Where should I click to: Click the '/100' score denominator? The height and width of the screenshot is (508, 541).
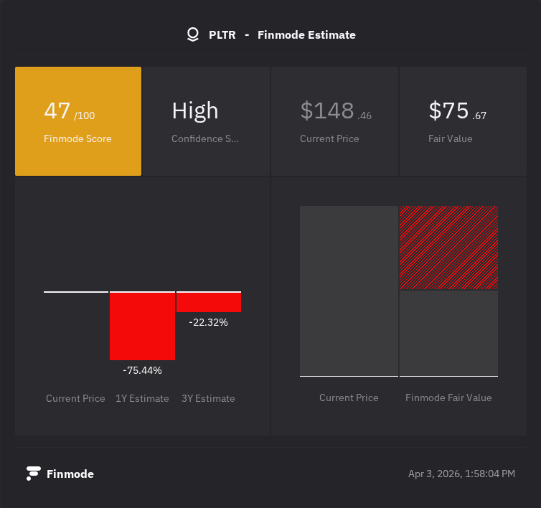pos(84,116)
